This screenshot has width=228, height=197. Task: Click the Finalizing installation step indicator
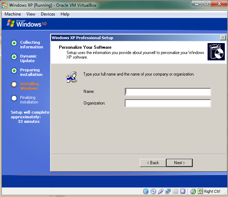click(14, 98)
